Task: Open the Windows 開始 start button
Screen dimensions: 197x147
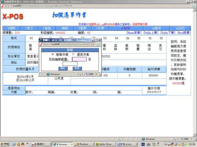Action: 6,144
